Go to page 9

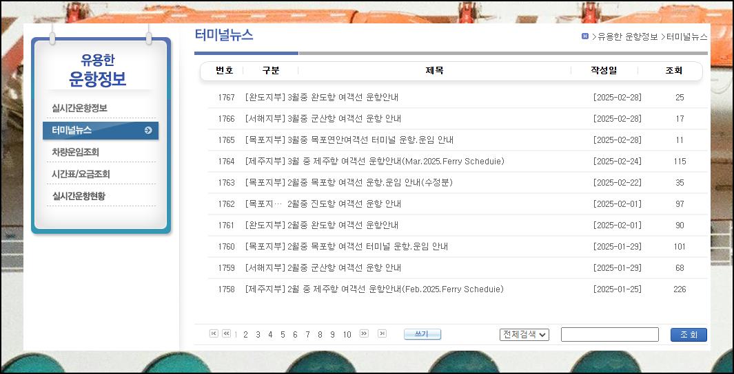point(332,334)
